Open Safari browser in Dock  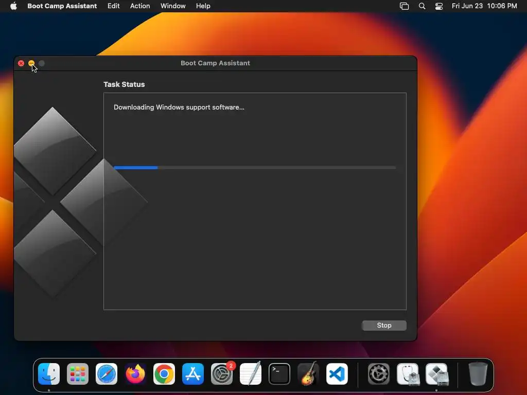click(x=107, y=374)
